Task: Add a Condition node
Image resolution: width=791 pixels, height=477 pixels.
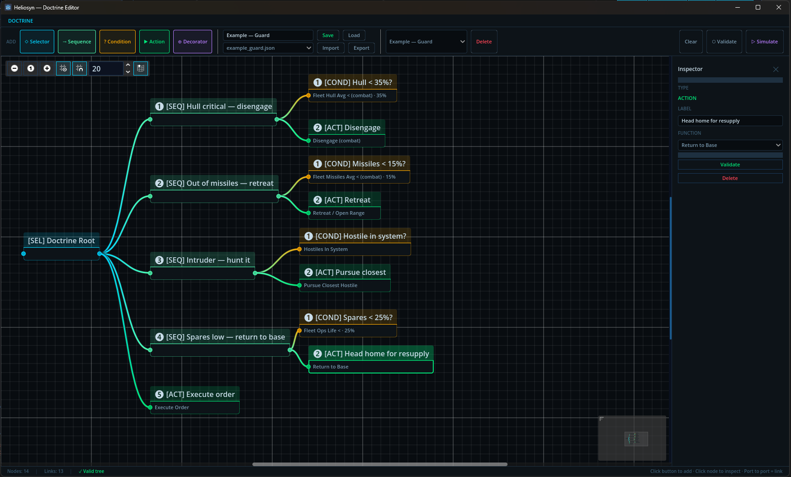Action: [118, 42]
